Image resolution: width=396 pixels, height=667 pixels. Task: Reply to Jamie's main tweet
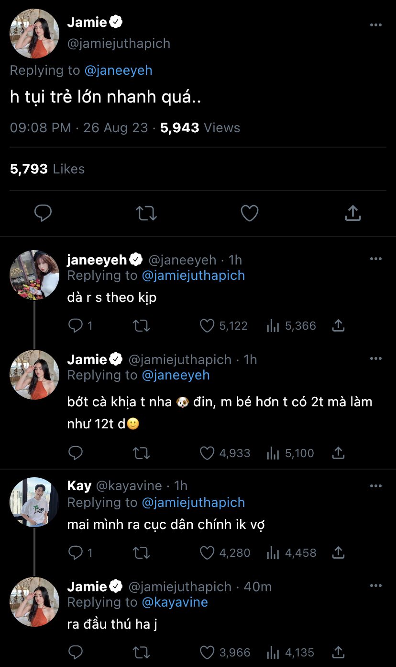point(43,213)
